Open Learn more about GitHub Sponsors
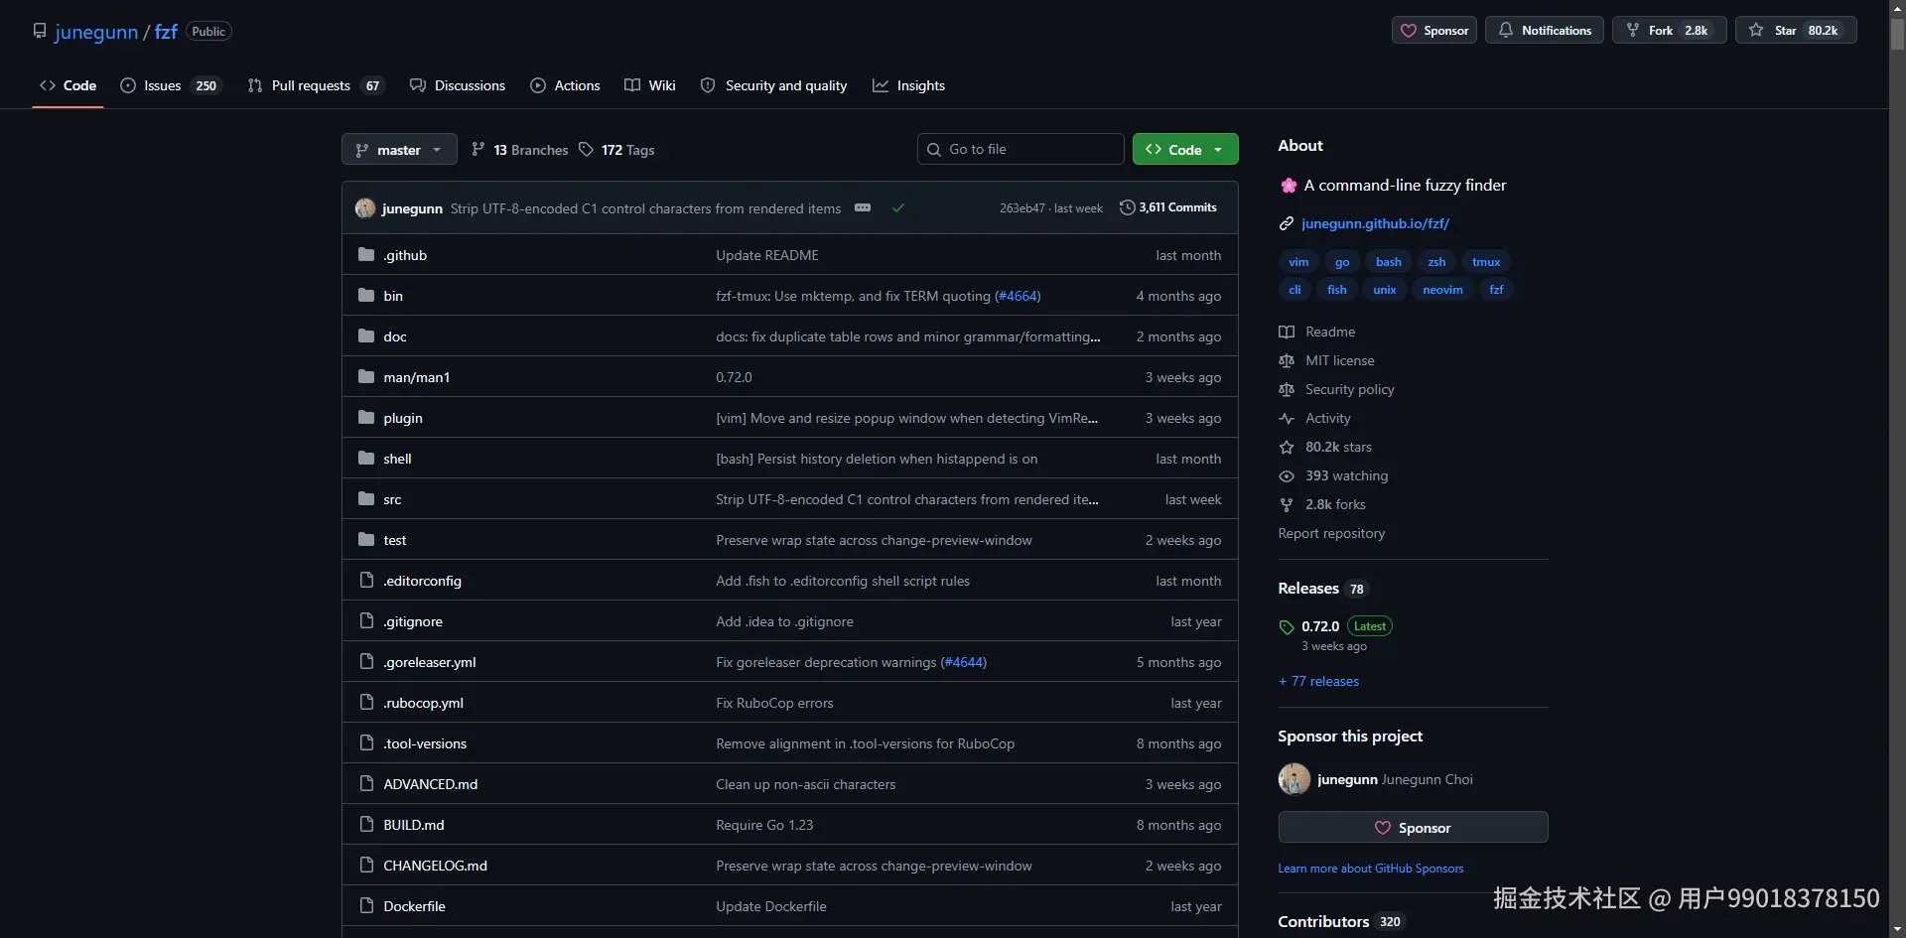Viewport: 1906px width, 938px height. click(1370, 869)
